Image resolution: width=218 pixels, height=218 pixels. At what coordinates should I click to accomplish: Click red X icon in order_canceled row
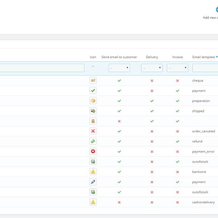pos(93,131)
